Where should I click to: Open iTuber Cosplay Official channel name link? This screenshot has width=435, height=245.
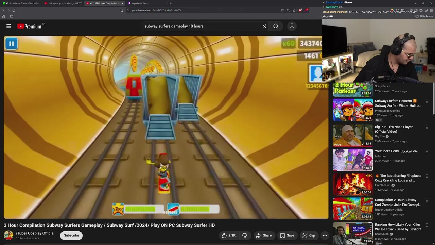pyautogui.click(x=35, y=233)
